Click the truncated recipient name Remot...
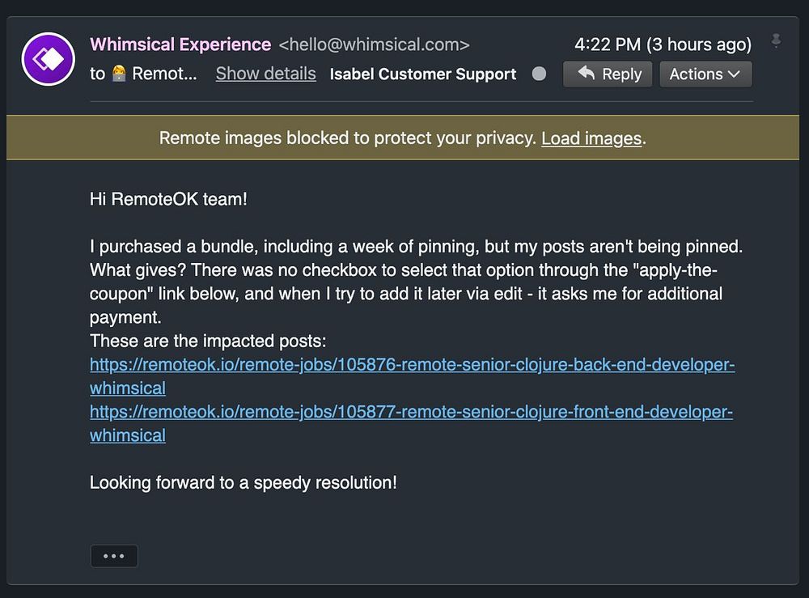This screenshot has height=598, width=809. point(164,74)
